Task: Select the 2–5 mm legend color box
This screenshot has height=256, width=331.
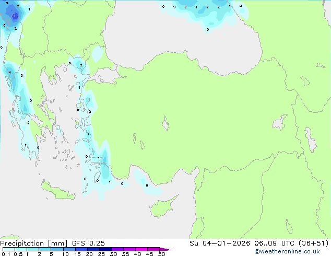Action: [45, 249]
